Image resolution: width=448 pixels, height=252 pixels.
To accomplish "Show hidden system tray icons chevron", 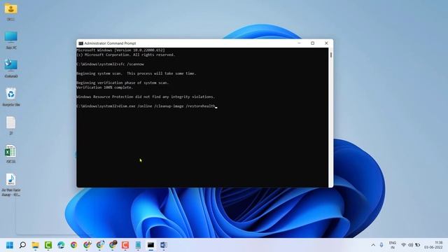I will tap(373, 245).
